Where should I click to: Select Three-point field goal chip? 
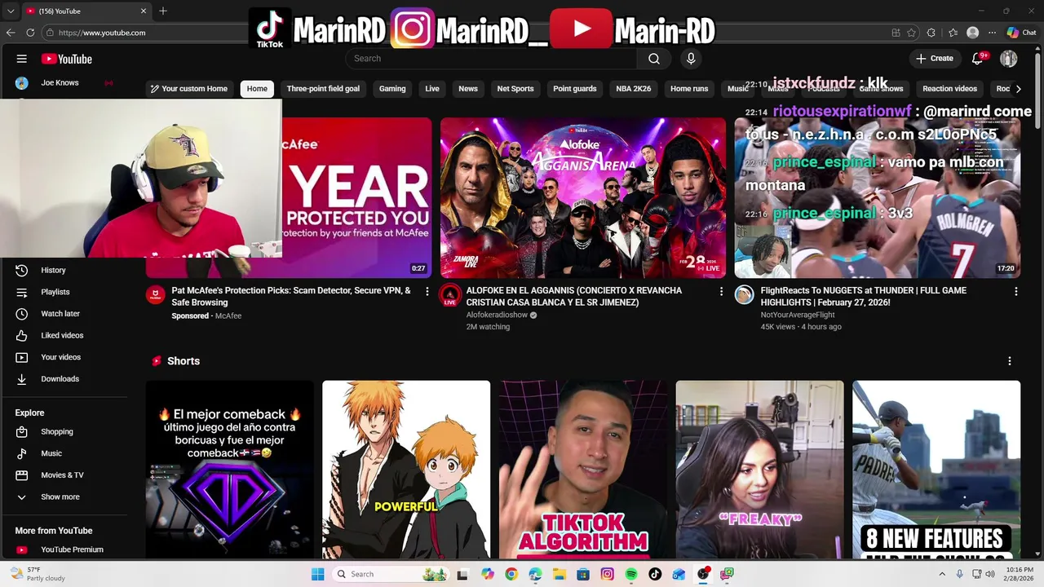[323, 89]
